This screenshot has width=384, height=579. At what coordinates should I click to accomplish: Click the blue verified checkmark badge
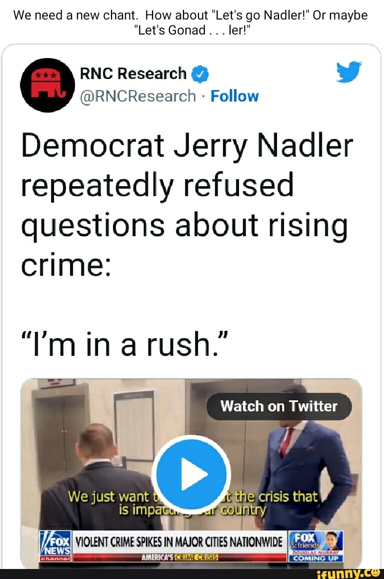click(x=199, y=74)
